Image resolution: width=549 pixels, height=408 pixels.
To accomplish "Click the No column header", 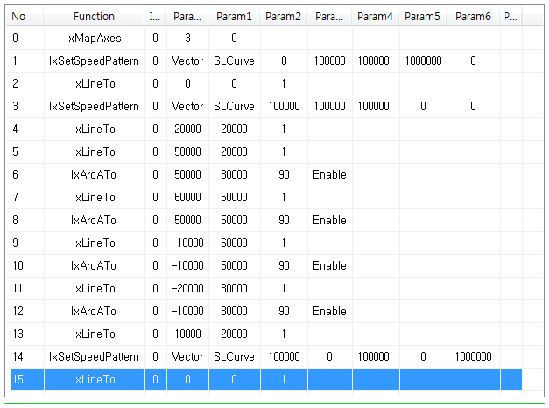I will [x=18, y=17].
